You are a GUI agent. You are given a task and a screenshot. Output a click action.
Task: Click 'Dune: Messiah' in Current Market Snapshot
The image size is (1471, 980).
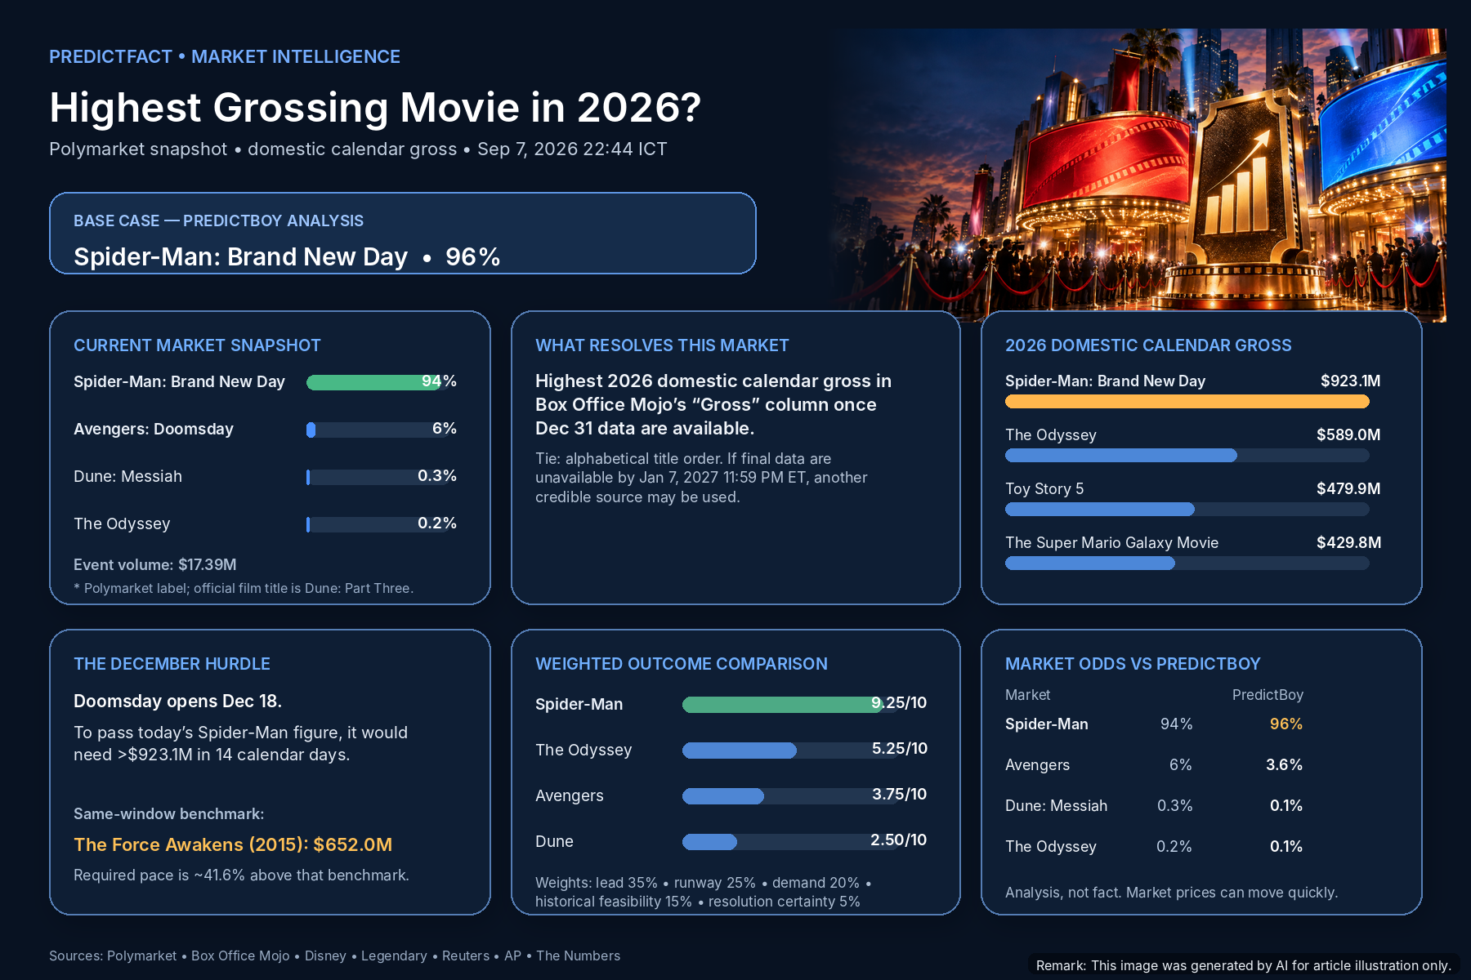point(128,476)
